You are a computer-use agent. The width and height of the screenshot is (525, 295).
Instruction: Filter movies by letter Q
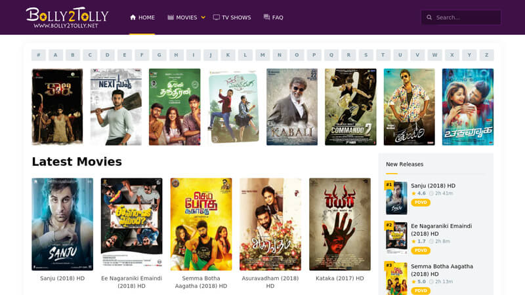(x=331, y=55)
